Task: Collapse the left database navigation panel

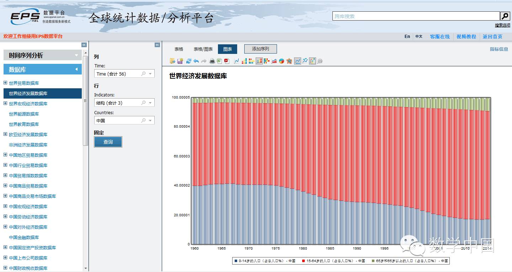Action: pos(84,45)
